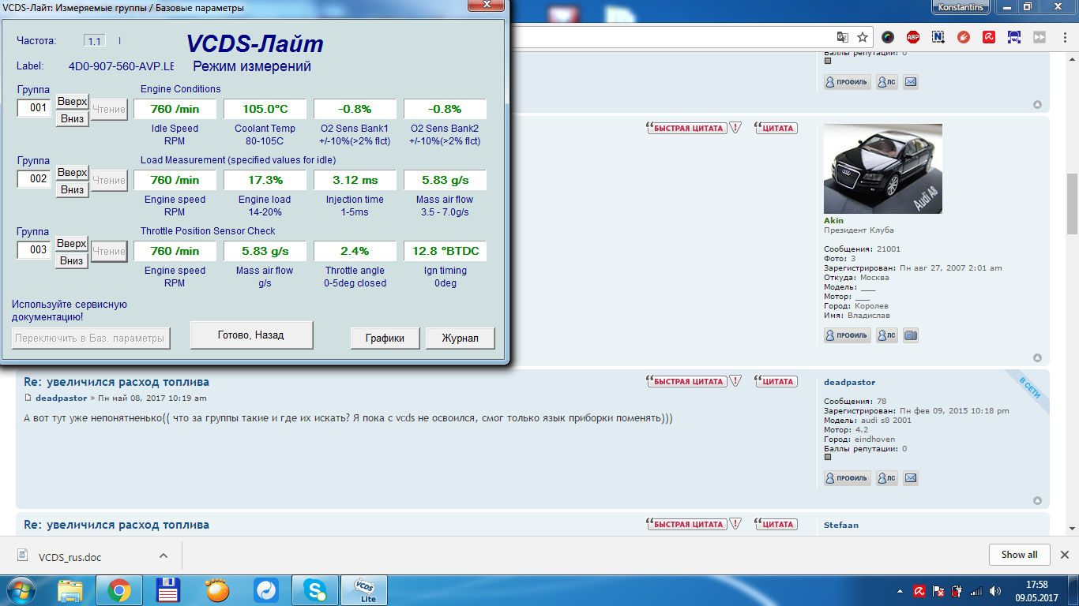Open Akin's Audi A8 avatar image

coord(883,169)
